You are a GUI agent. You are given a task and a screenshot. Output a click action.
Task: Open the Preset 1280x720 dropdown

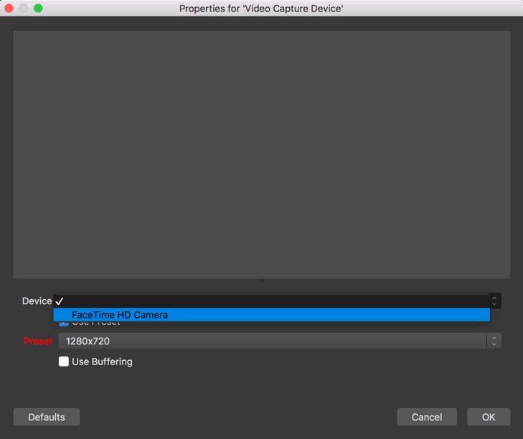(280, 341)
